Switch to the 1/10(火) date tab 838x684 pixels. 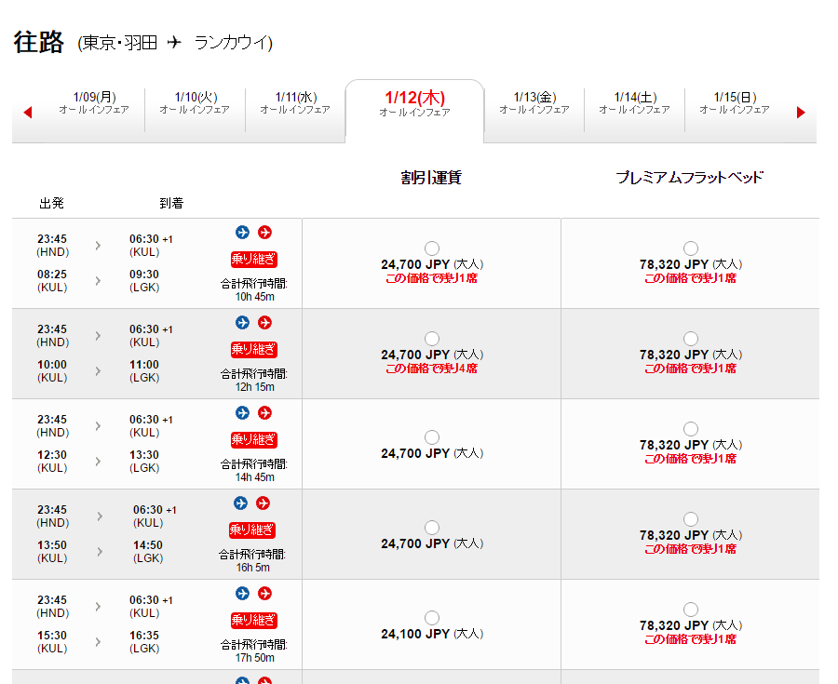coord(195,102)
